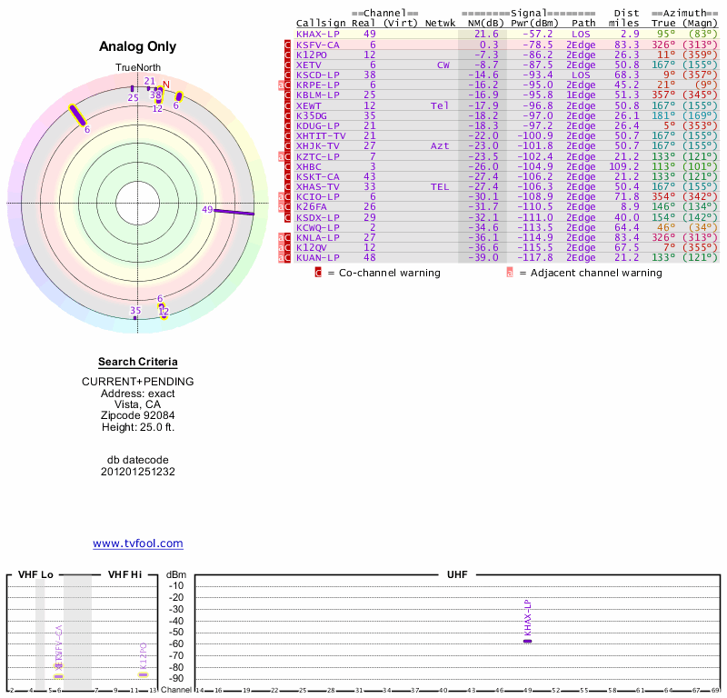Click the channel 35 marker on radar plot

coord(135,318)
